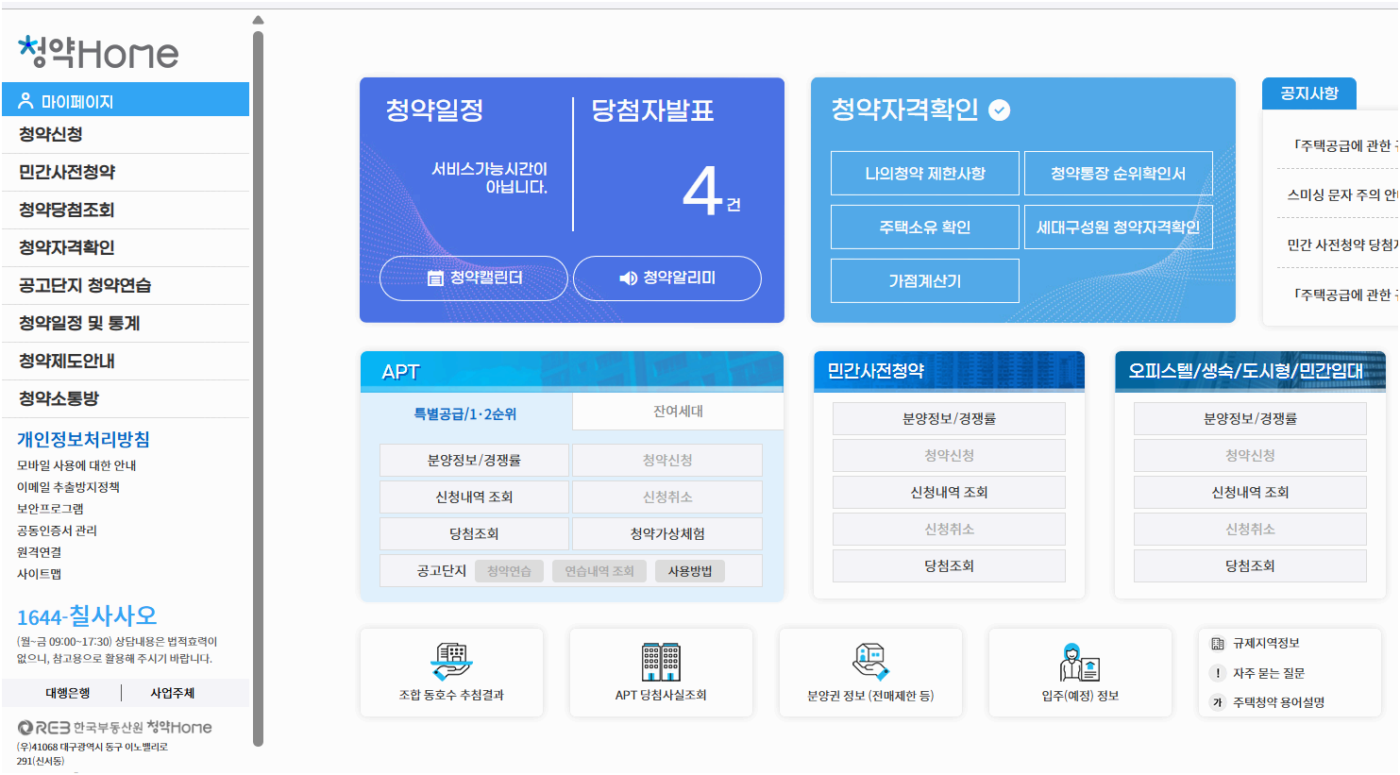Click the checkmark badge beside 청약자격확인
Viewport: 1400px width, 775px height.
coord(999,110)
